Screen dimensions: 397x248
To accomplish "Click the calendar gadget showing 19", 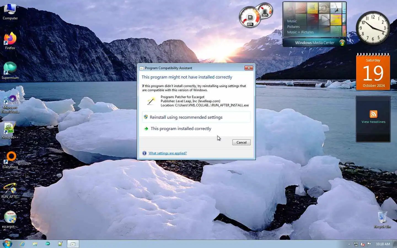I will [x=373, y=72].
